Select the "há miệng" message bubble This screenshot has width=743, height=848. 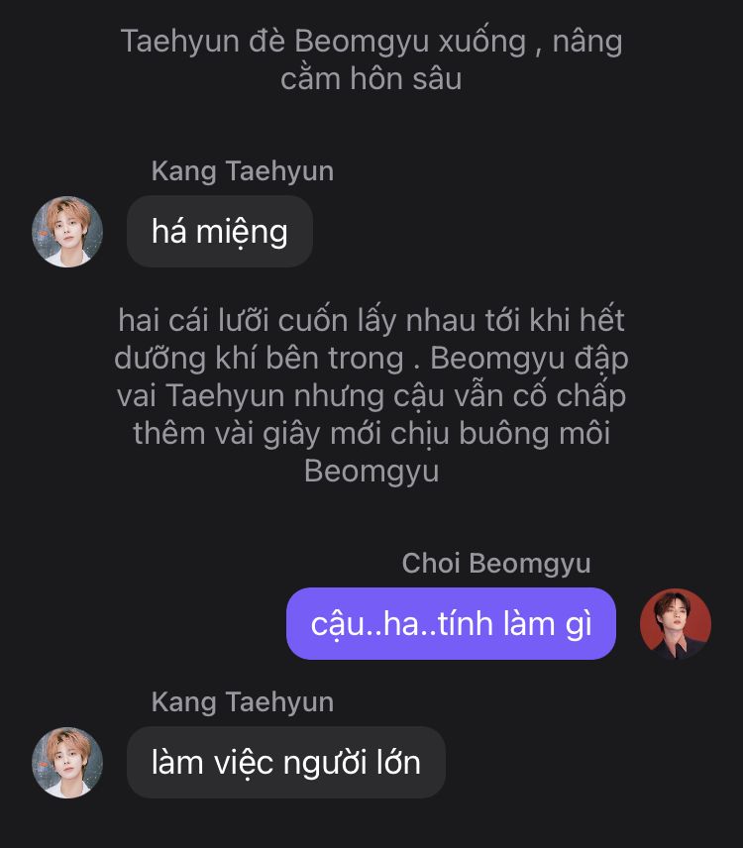point(220,232)
